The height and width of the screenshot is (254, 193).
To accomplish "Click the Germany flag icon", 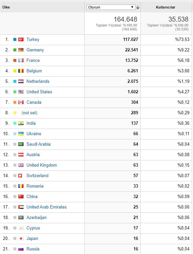I will pos(21,50).
